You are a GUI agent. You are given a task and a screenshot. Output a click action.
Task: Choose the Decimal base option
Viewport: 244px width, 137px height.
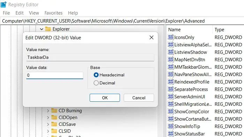(x=96, y=83)
